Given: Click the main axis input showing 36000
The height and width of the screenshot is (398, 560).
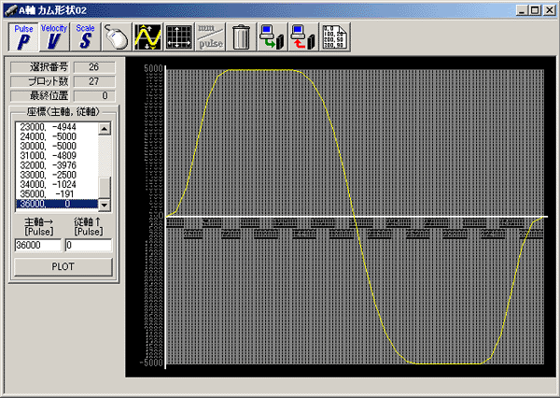Looking at the screenshot, I should click(38, 246).
